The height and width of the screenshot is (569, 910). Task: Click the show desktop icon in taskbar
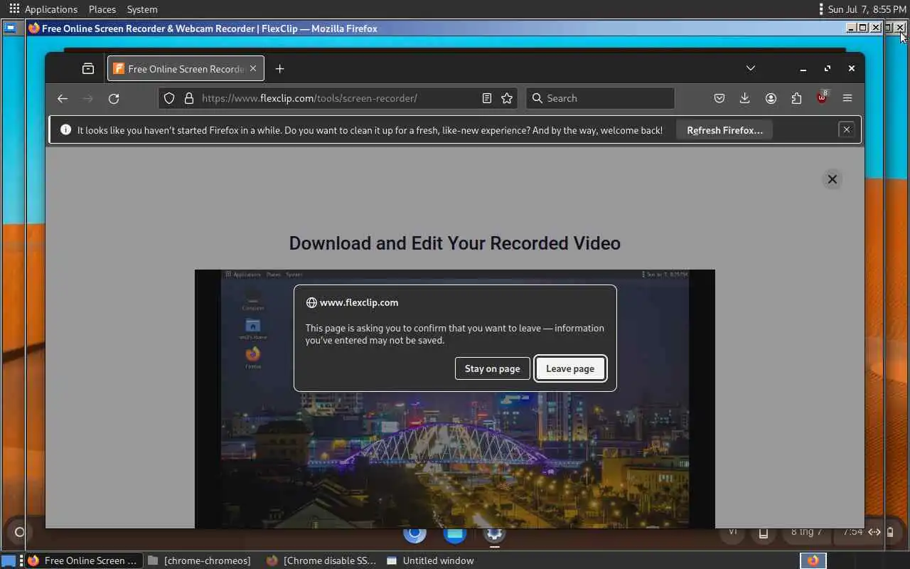click(x=9, y=560)
